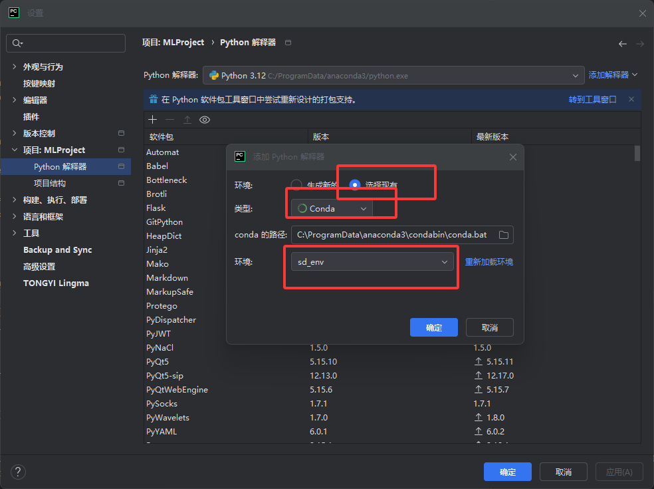Click the upgrade arrow icon beside 12.17.0

(x=479, y=375)
